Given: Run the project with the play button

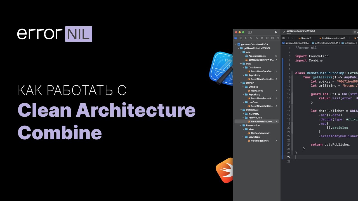Looking at the screenshot, I should (276, 32).
